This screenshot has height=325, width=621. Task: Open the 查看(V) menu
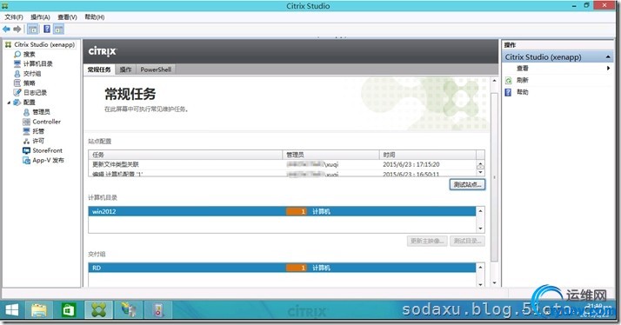pos(67,17)
